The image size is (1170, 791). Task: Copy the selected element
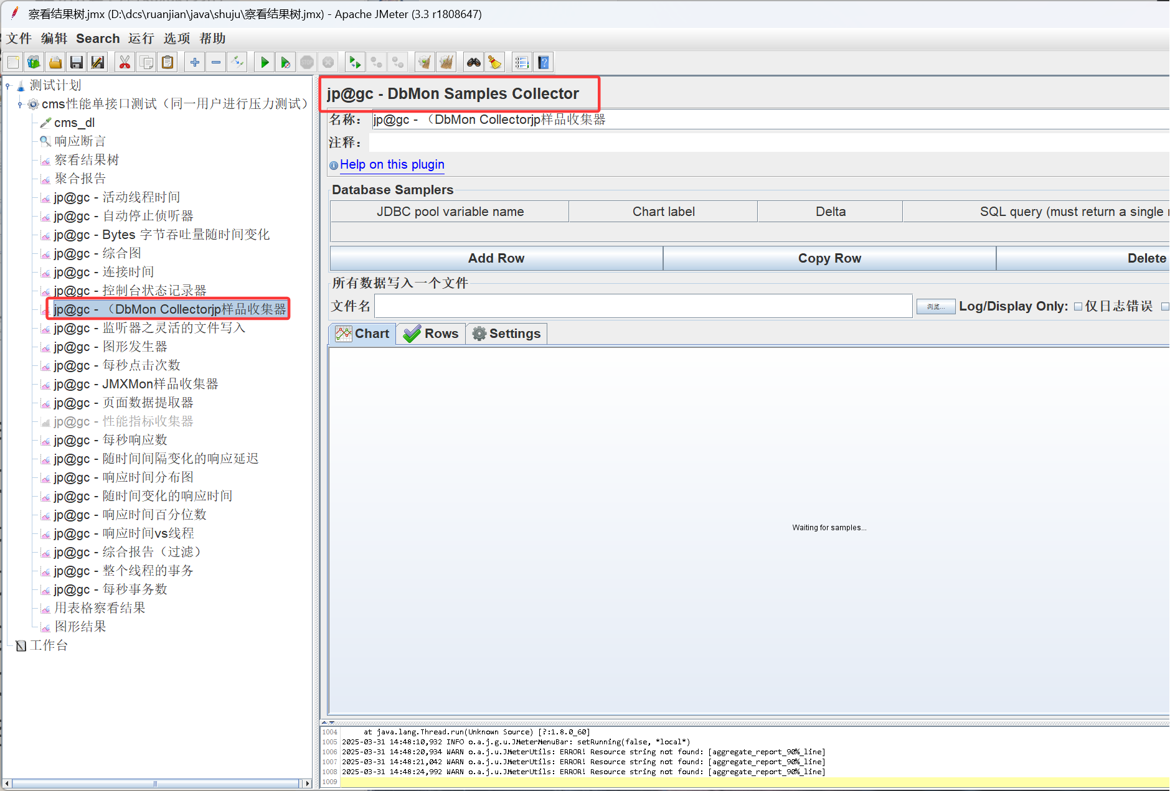click(146, 62)
